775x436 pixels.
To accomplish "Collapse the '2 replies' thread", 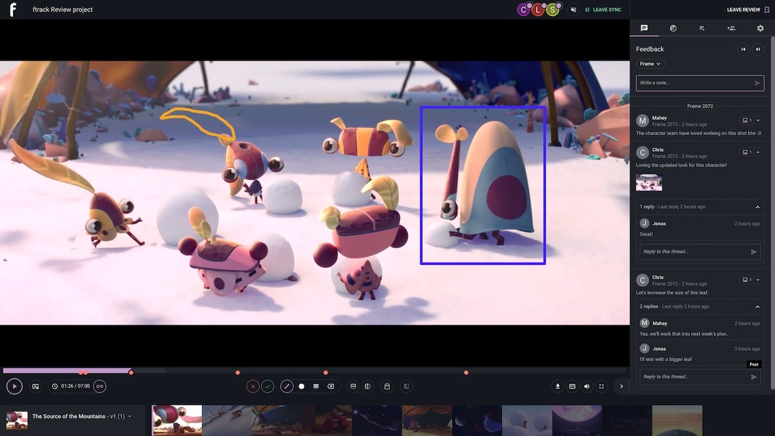I will click(758, 306).
